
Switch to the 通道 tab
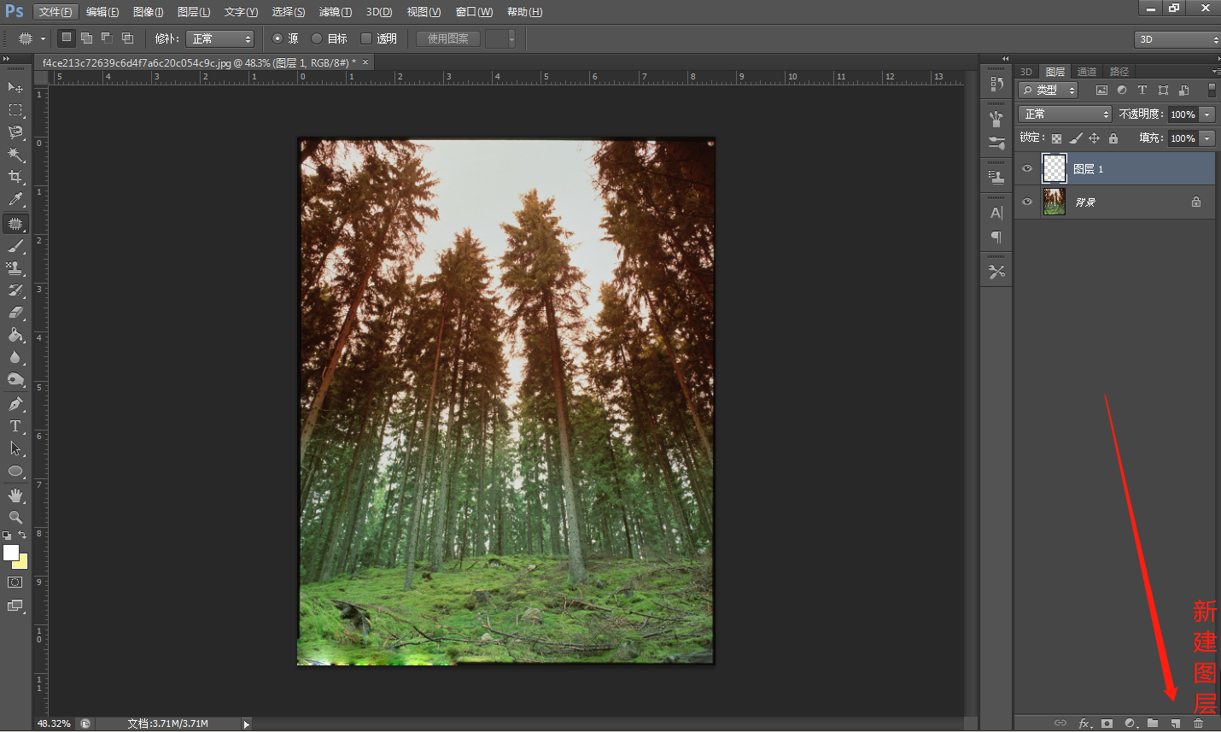point(1087,72)
